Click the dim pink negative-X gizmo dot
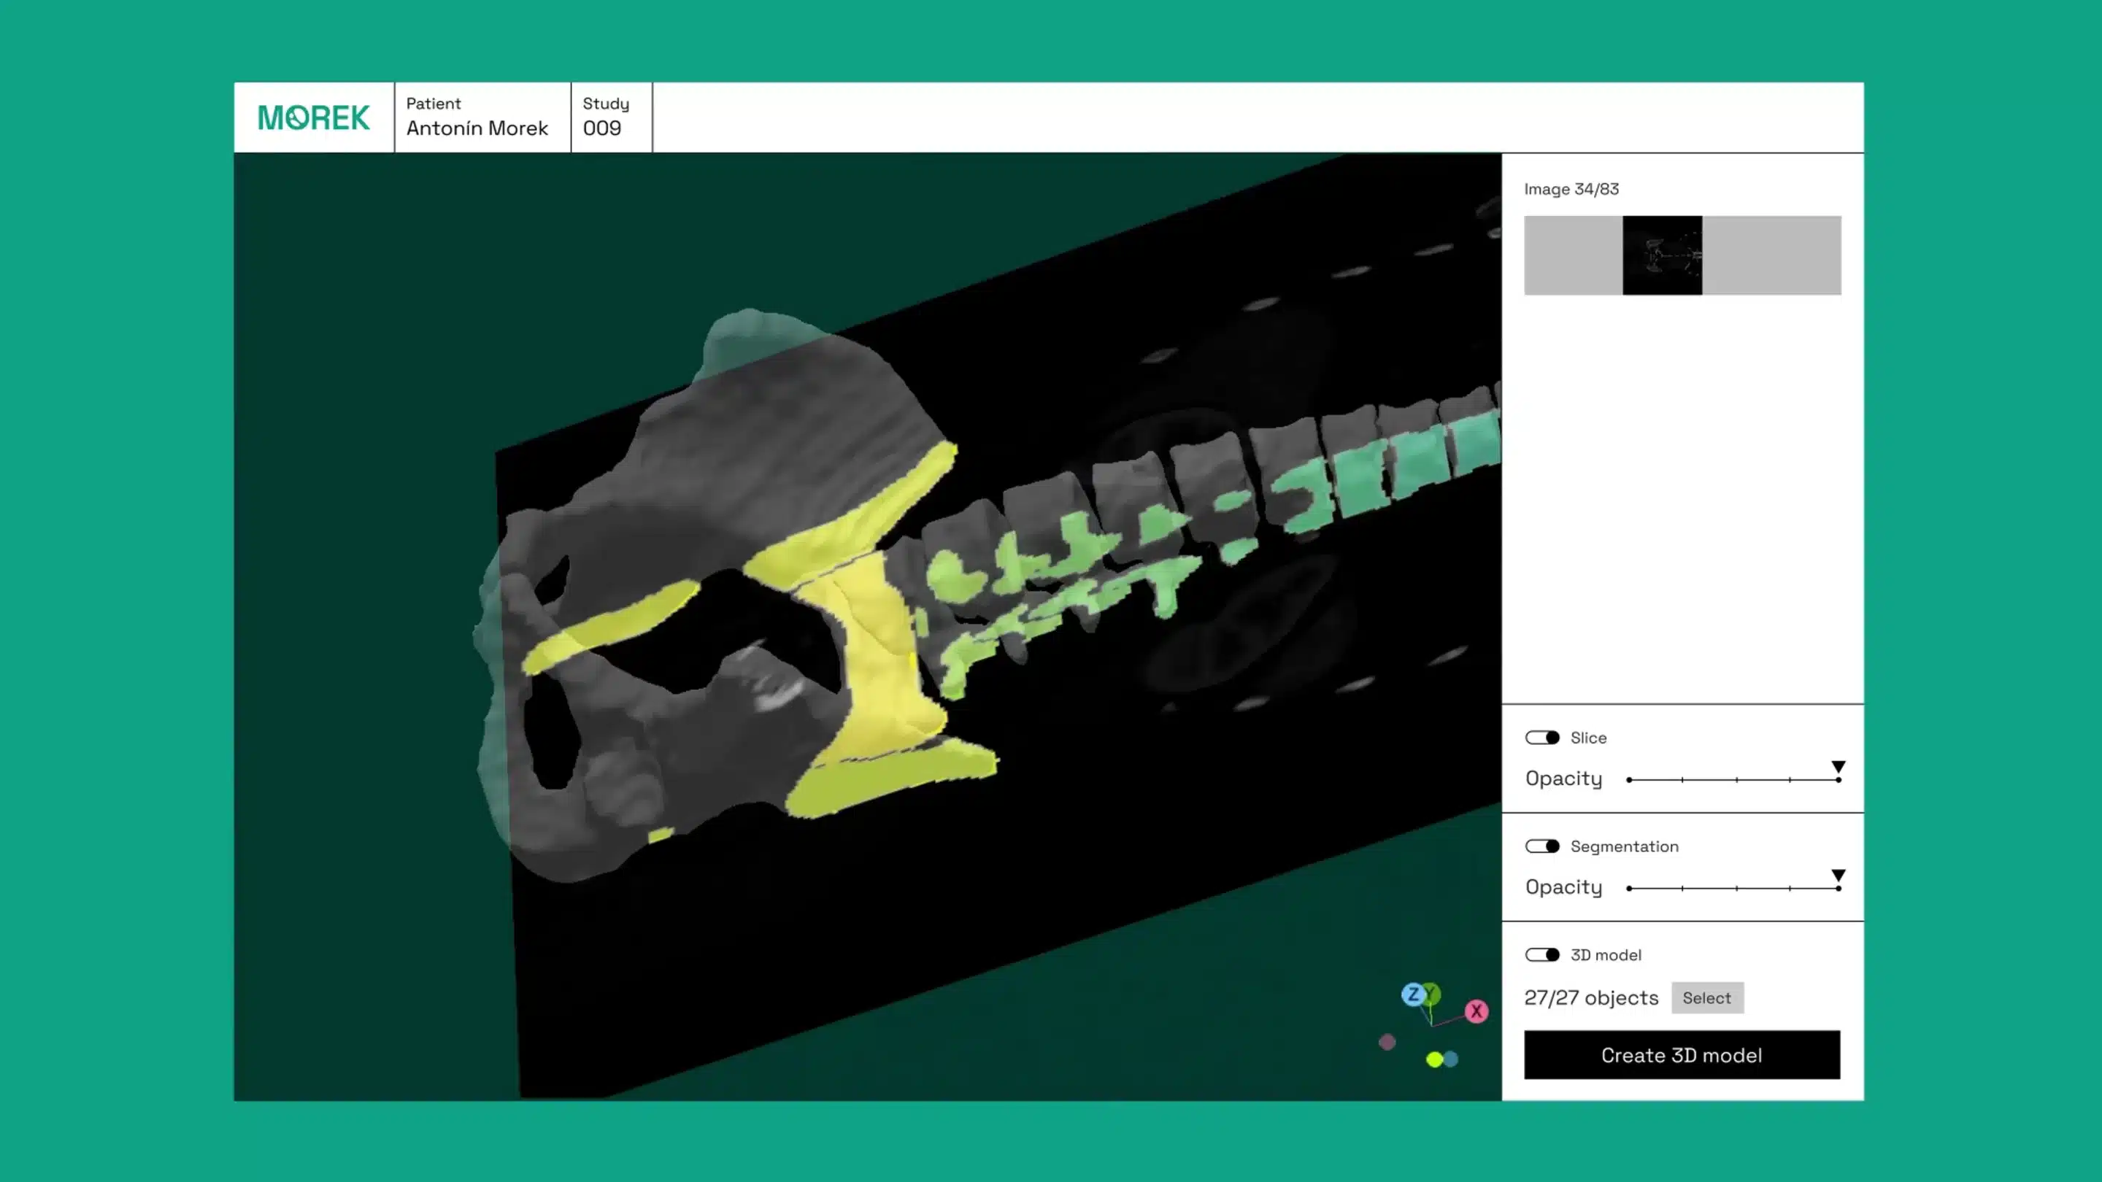The image size is (2102, 1182). coord(1387,1042)
